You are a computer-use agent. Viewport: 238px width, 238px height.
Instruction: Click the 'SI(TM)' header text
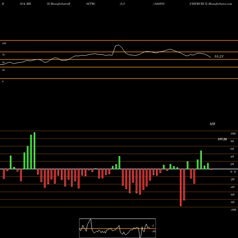(x=90, y=4)
